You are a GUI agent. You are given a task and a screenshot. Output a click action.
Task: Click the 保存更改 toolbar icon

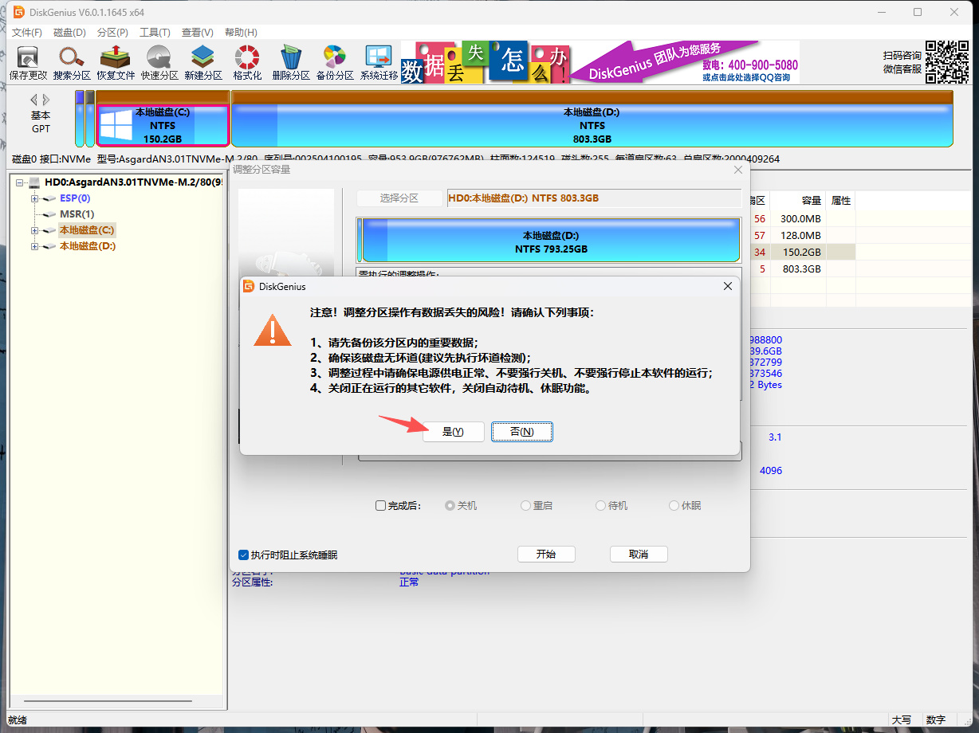[29, 62]
